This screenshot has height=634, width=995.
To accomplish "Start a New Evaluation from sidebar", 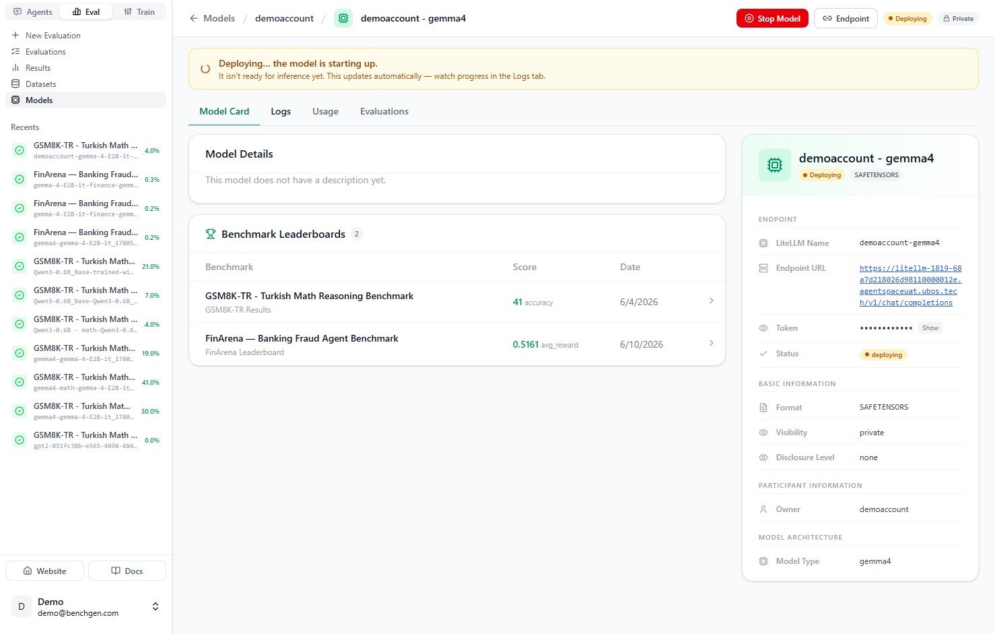I will [86, 36].
